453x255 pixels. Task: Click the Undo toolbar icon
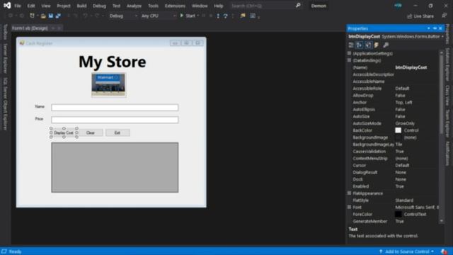coord(85,16)
